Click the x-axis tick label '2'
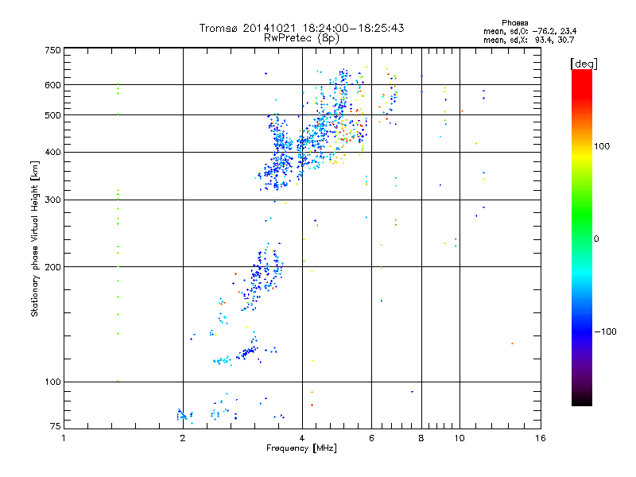 click(183, 438)
